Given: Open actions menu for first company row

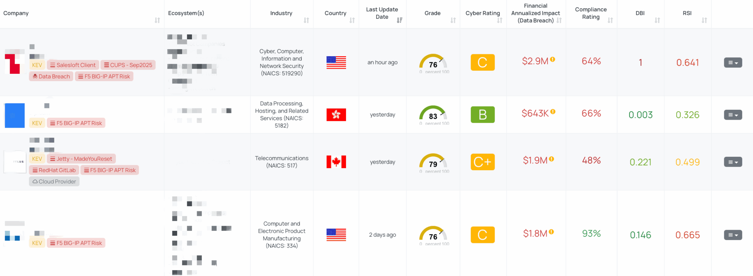Looking at the screenshot, I should click(733, 63).
